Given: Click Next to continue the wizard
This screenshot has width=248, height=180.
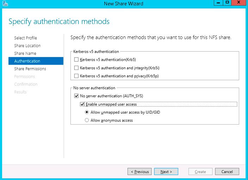Looking at the screenshot, I should (x=166, y=172).
